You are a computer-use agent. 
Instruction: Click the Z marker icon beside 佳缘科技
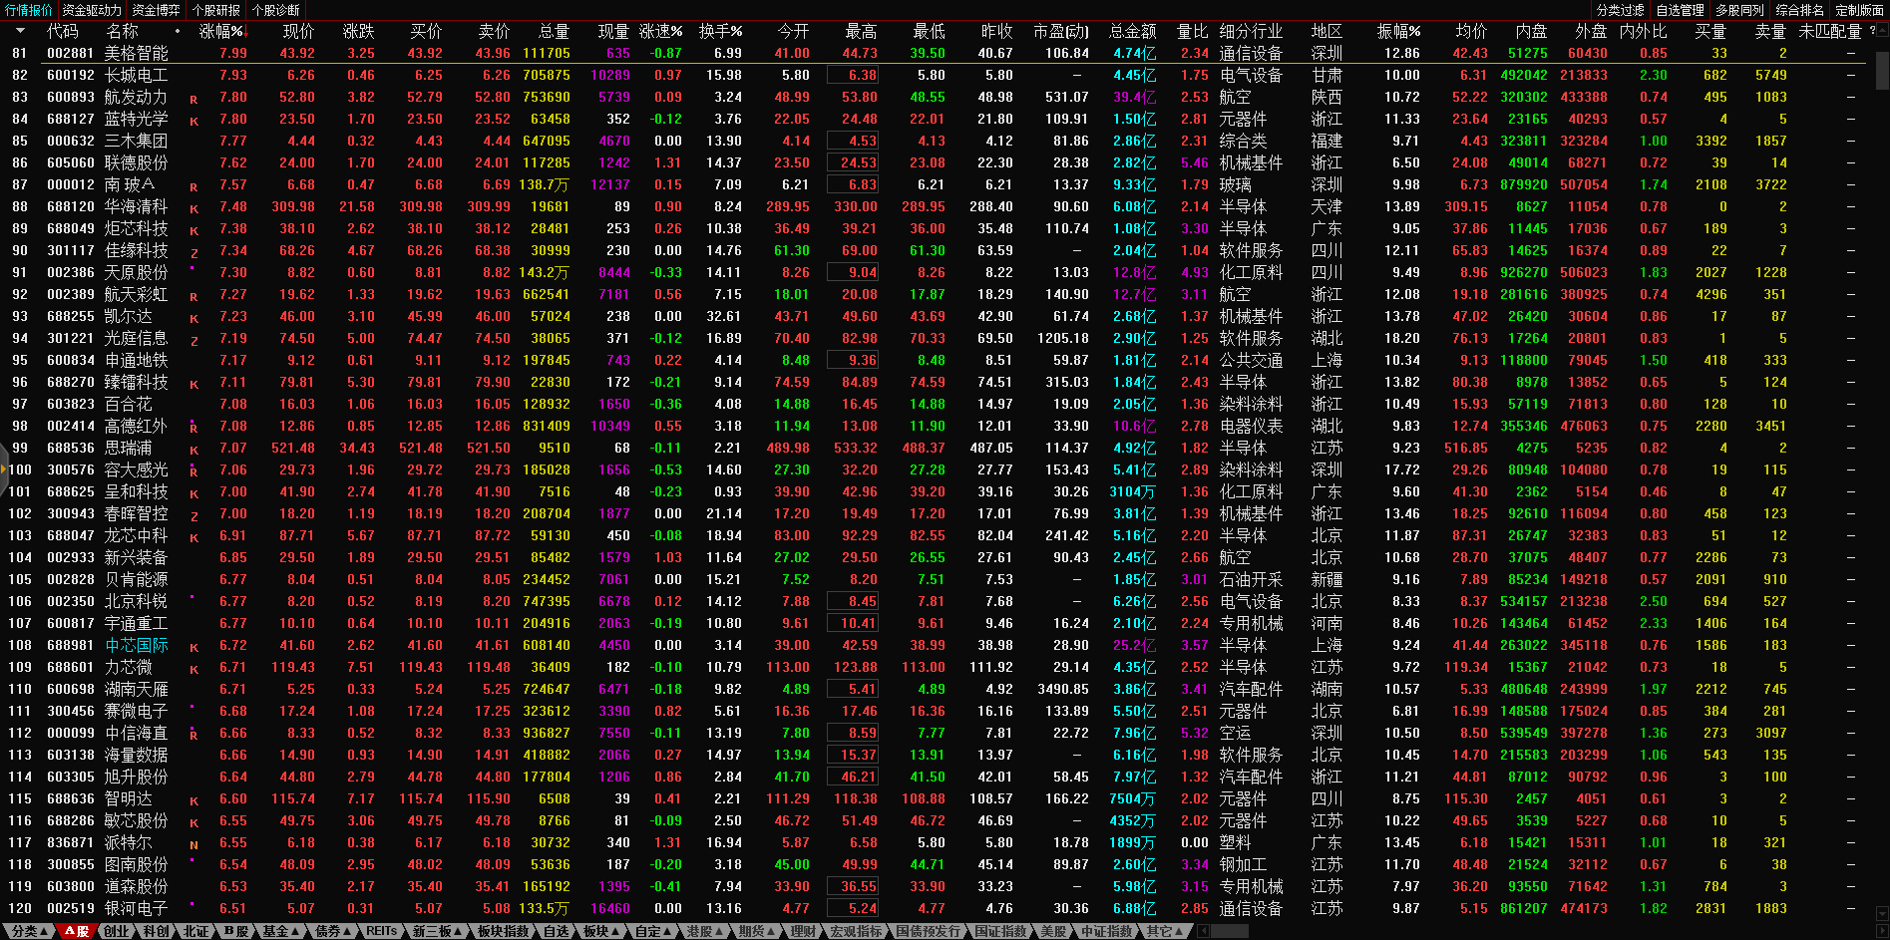(193, 252)
